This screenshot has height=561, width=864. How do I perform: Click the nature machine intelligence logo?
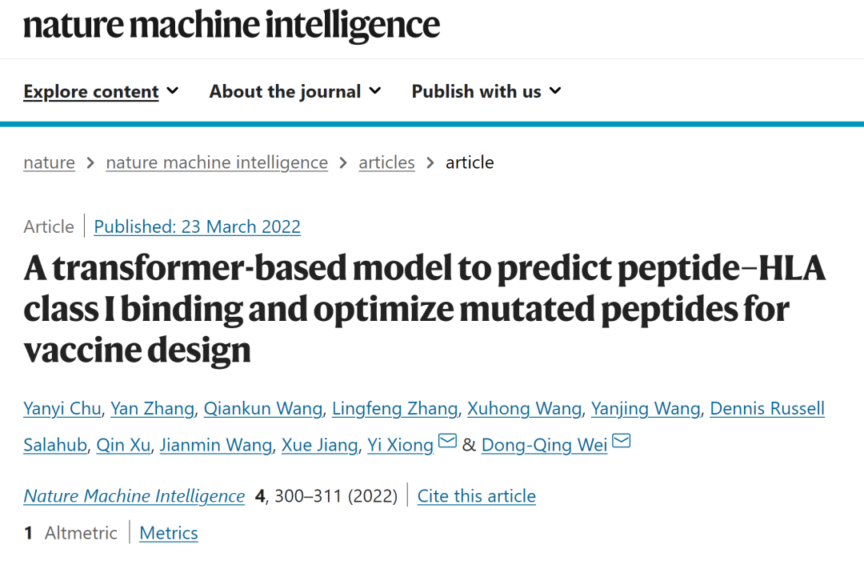pos(231,25)
